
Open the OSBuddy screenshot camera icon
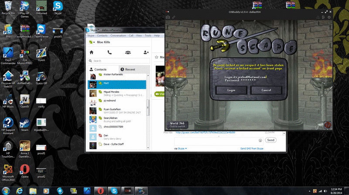[168, 17]
